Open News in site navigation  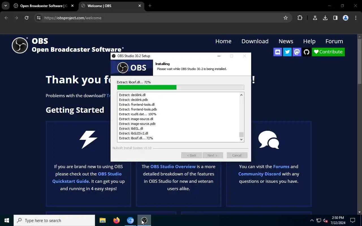pyautogui.click(x=286, y=41)
